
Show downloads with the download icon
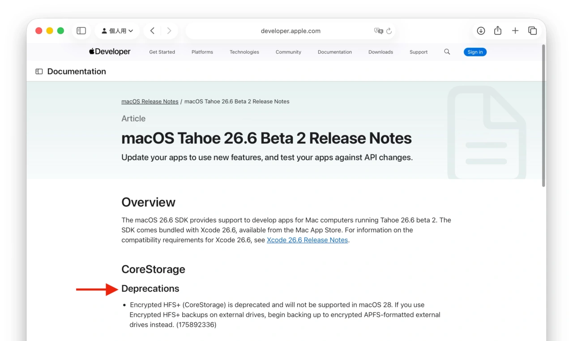click(481, 31)
